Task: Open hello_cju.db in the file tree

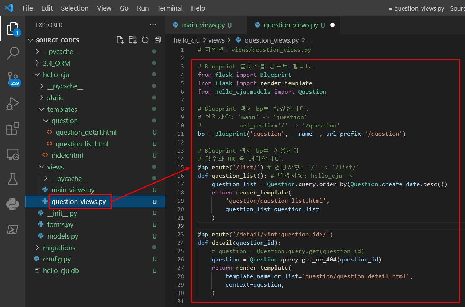Action: tap(61, 271)
